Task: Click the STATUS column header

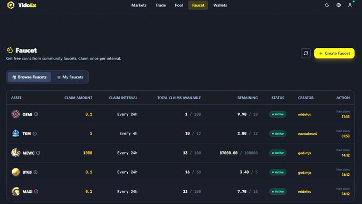Action: tap(278, 98)
